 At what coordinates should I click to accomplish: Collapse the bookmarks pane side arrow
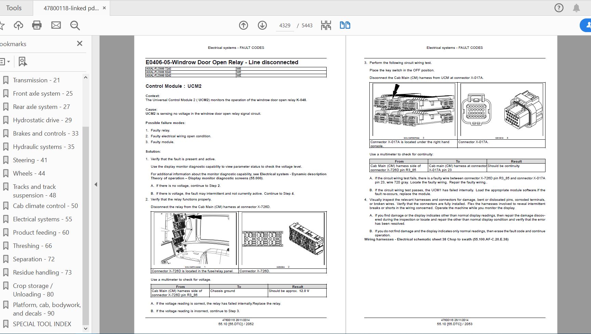pos(96,184)
